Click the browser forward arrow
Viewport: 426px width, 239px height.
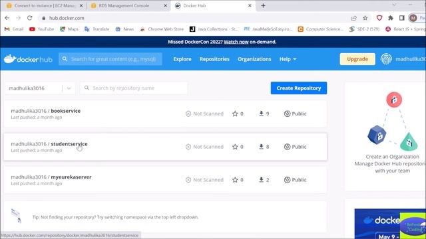(18, 18)
